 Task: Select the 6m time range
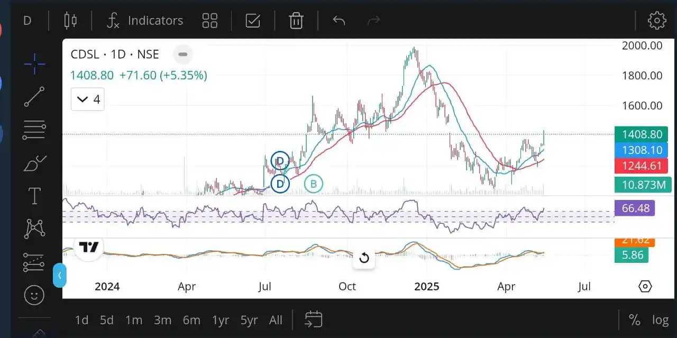click(191, 320)
